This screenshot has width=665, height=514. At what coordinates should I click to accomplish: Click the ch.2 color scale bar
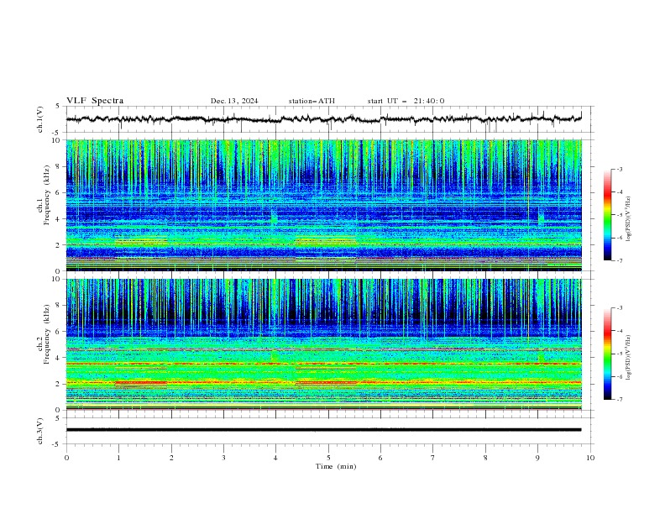pyautogui.click(x=607, y=354)
